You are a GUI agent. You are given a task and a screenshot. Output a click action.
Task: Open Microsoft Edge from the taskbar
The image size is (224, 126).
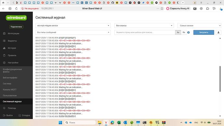click(x=112, y=122)
